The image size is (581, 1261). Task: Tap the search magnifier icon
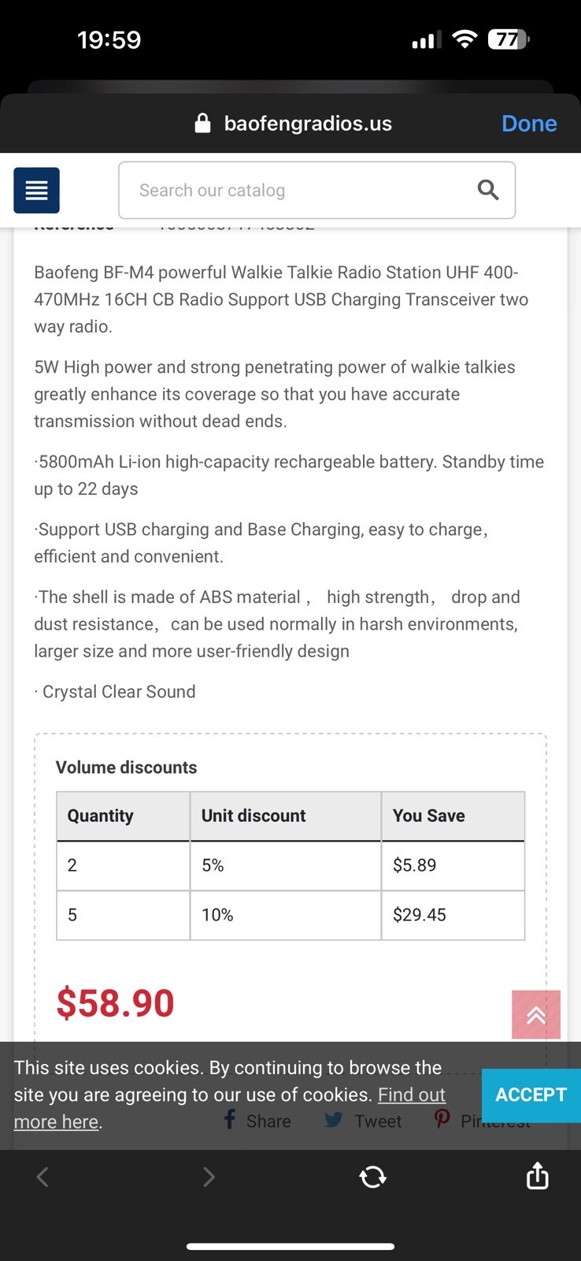(488, 190)
